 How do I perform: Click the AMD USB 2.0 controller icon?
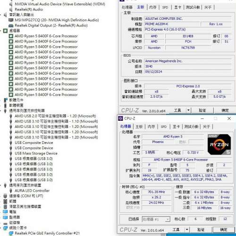pyautogui.click(x=11, y=116)
